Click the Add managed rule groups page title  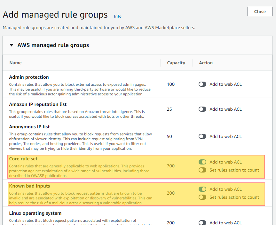pyautogui.click(x=55, y=15)
